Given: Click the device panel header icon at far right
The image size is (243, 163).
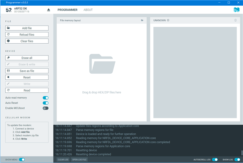Looking at the screenshot, I should point(235,20).
